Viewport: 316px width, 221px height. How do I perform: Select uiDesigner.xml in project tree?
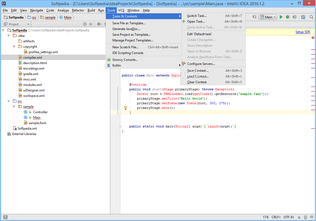coord(34,90)
